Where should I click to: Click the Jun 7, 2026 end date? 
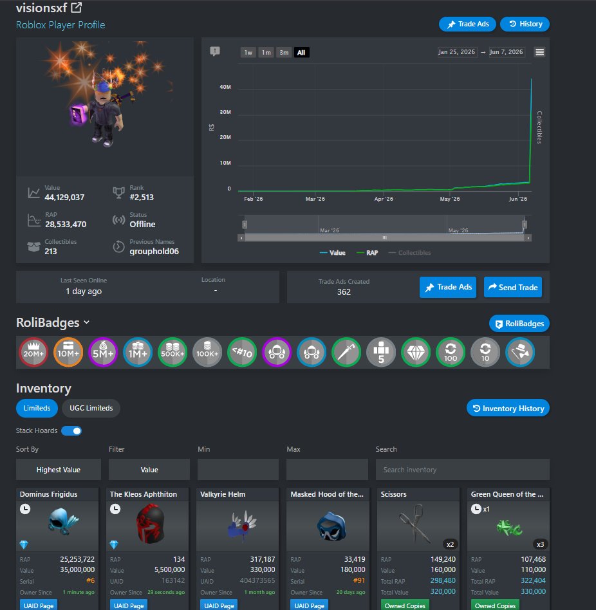pyautogui.click(x=506, y=52)
